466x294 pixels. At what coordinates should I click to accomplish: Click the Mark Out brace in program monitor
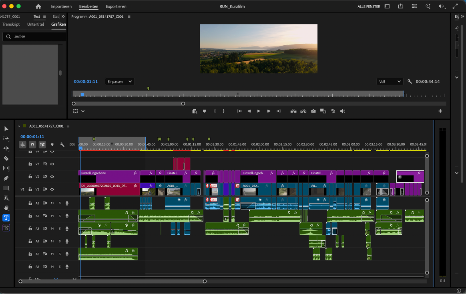point(224,111)
